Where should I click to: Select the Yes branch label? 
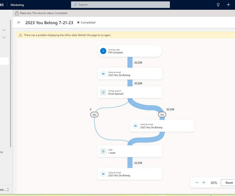tap(94, 115)
